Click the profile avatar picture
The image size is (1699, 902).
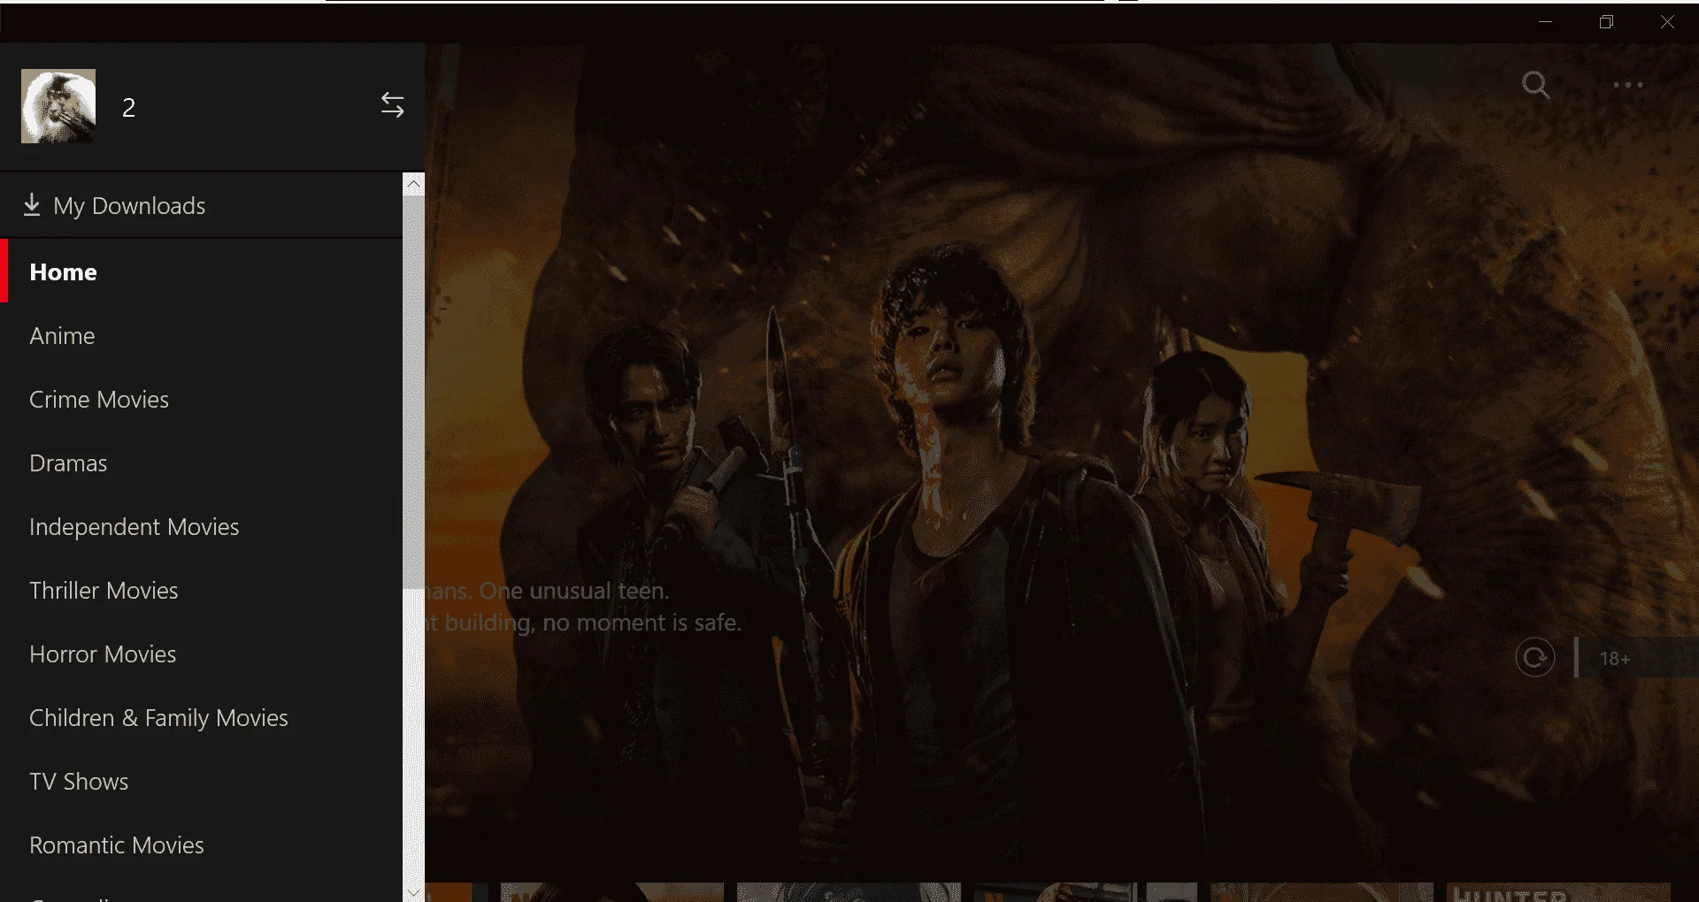pyautogui.click(x=58, y=106)
